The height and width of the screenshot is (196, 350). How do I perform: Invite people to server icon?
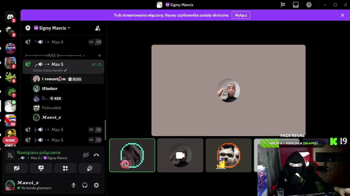click(x=98, y=28)
